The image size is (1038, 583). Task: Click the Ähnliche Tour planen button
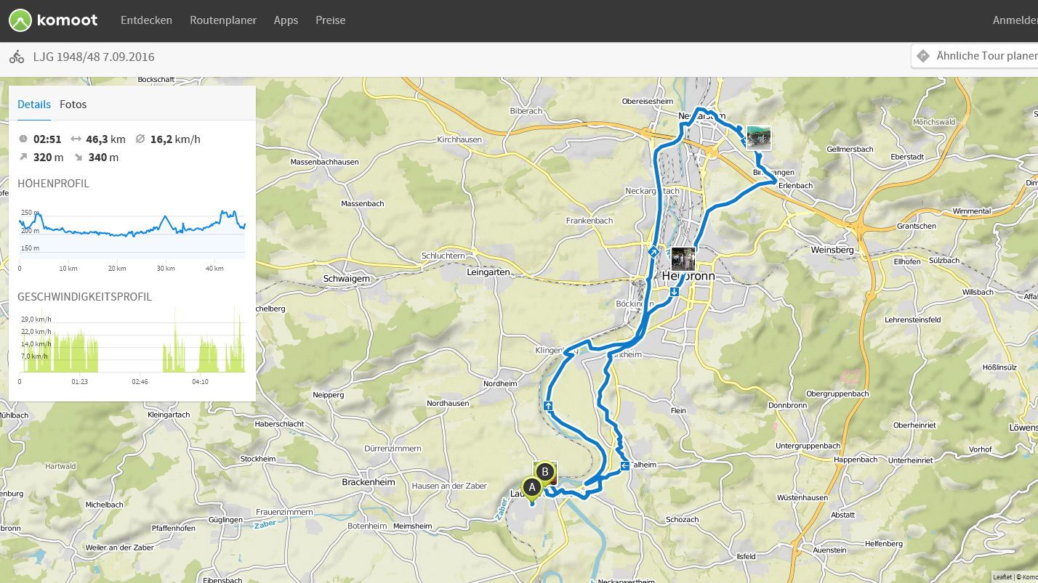tap(975, 56)
